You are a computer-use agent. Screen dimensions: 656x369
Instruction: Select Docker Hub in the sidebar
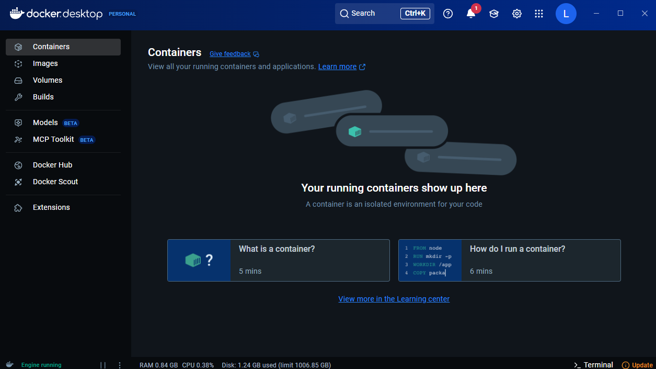pos(63,165)
